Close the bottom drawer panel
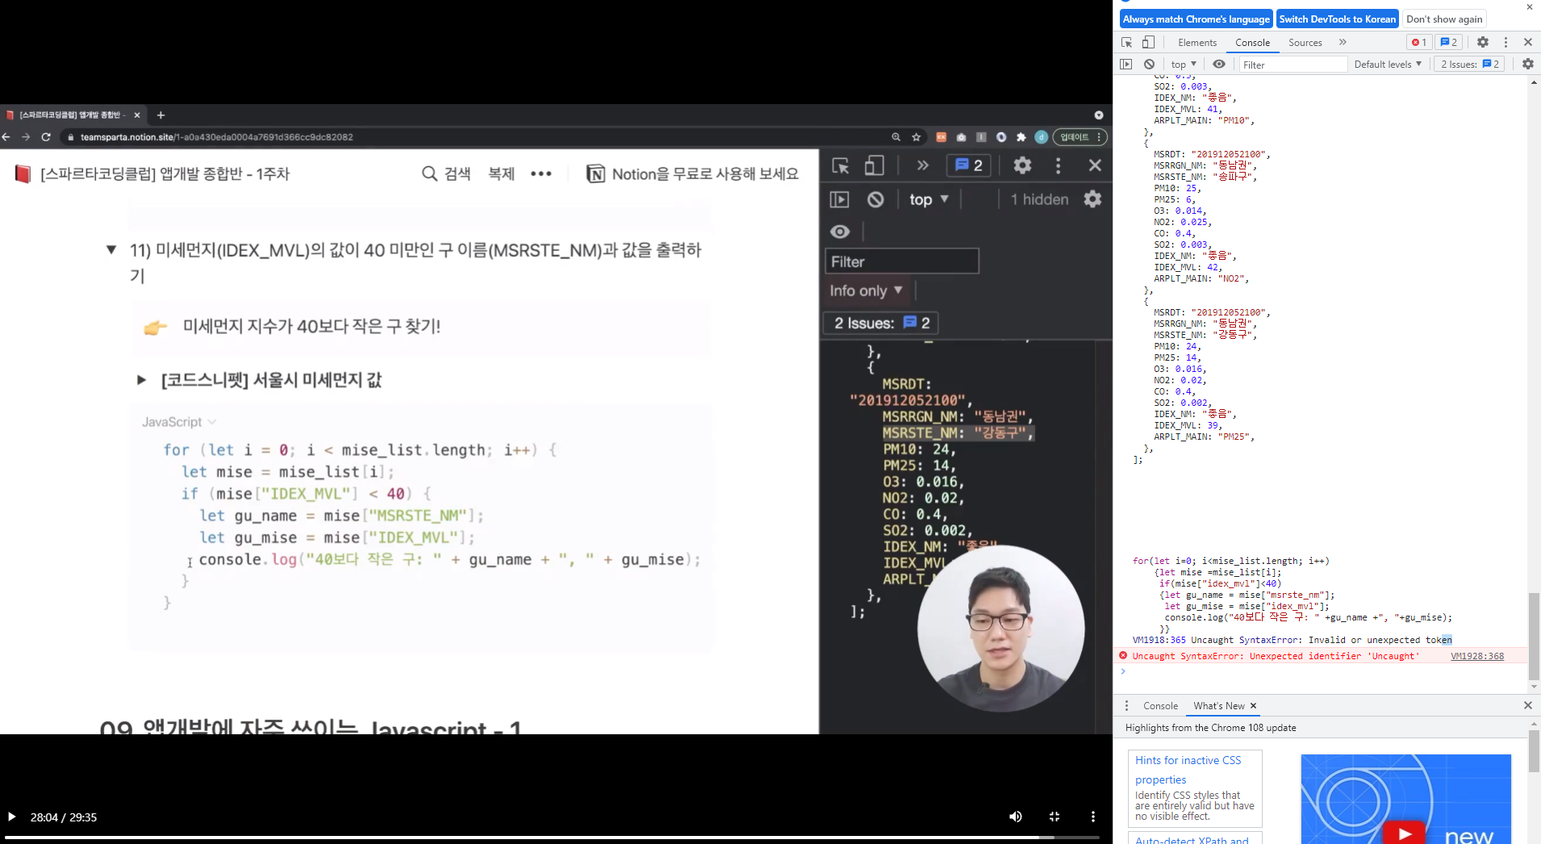This screenshot has height=844, width=1541. tap(1527, 705)
